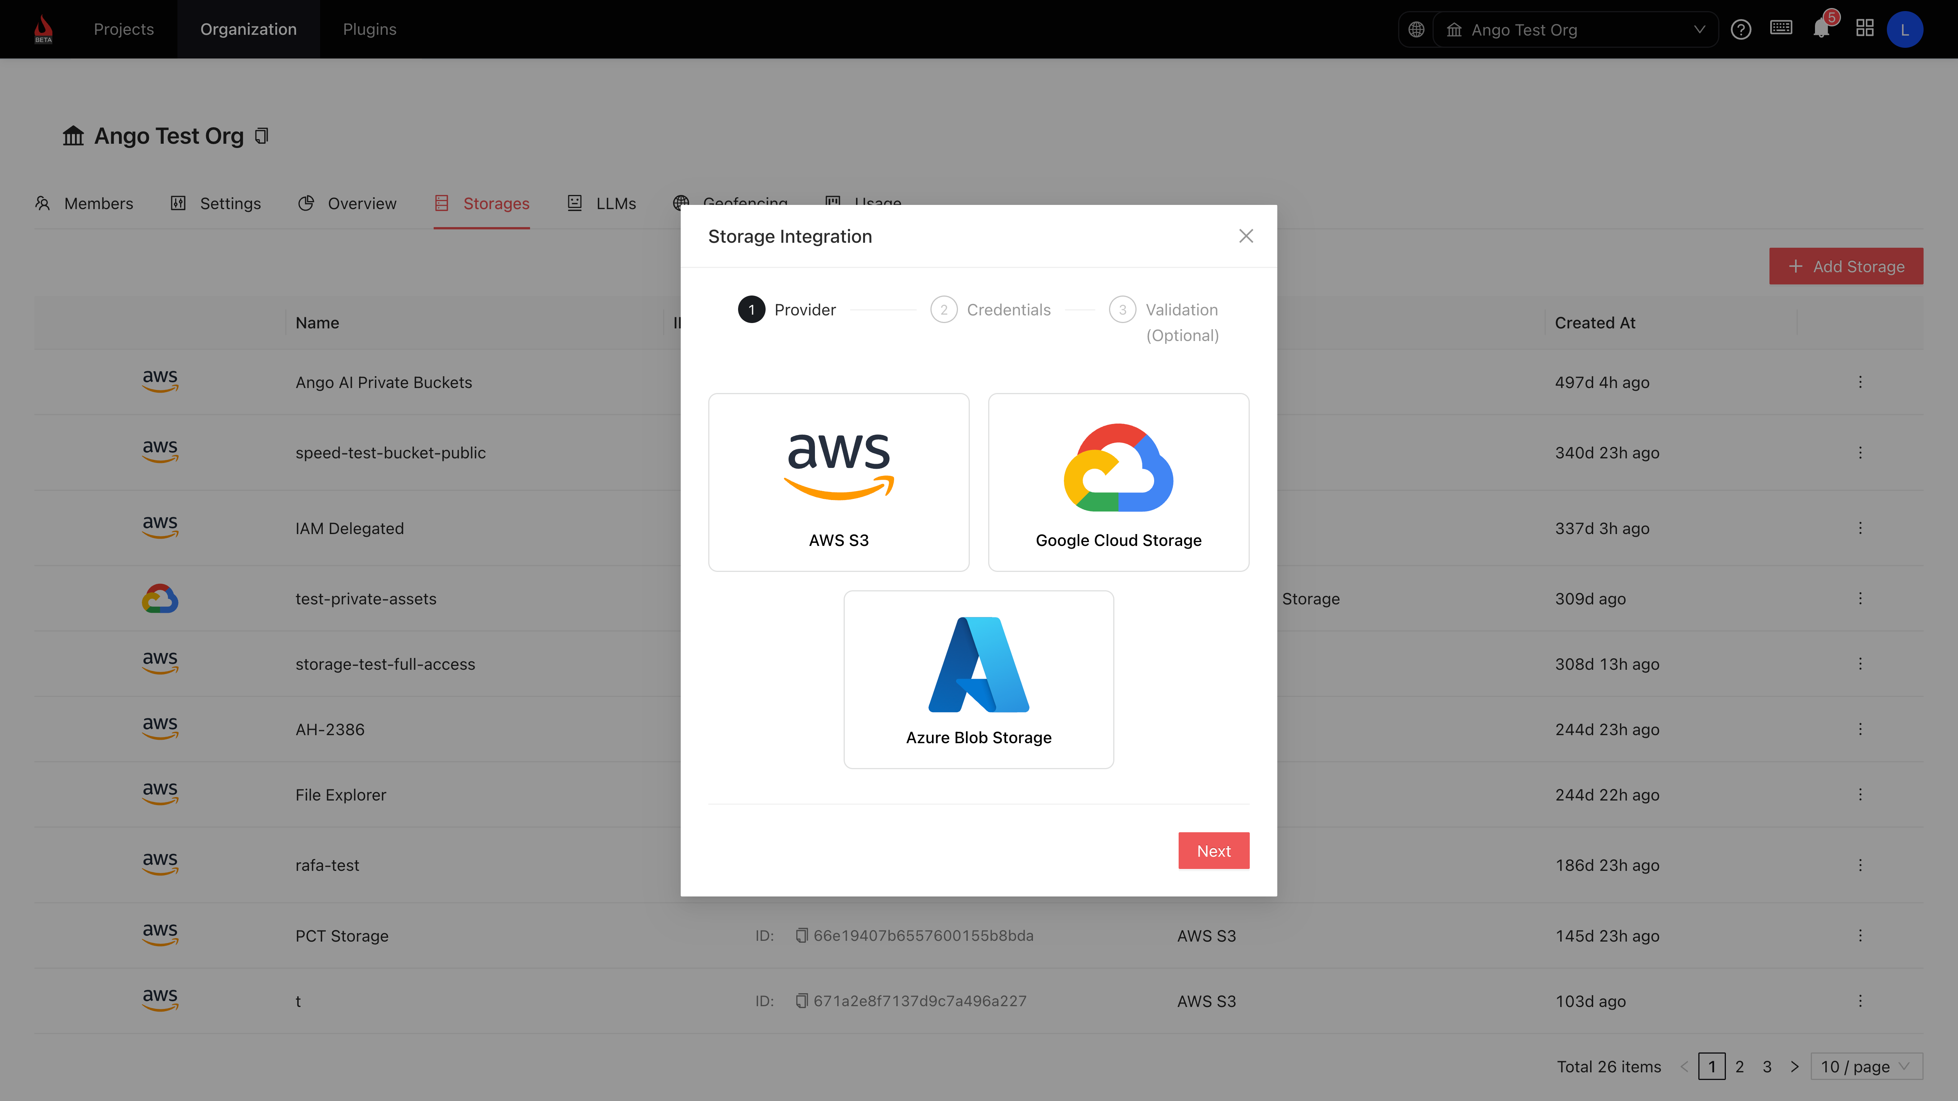
Task: Open the Projects menu
Action: click(123, 29)
